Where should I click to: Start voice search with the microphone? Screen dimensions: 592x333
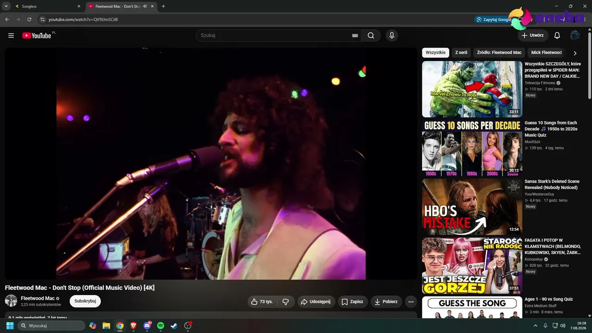[x=392, y=36]
